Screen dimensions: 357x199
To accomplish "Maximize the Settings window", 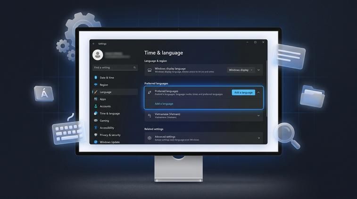I will click(x=255, y=42).
